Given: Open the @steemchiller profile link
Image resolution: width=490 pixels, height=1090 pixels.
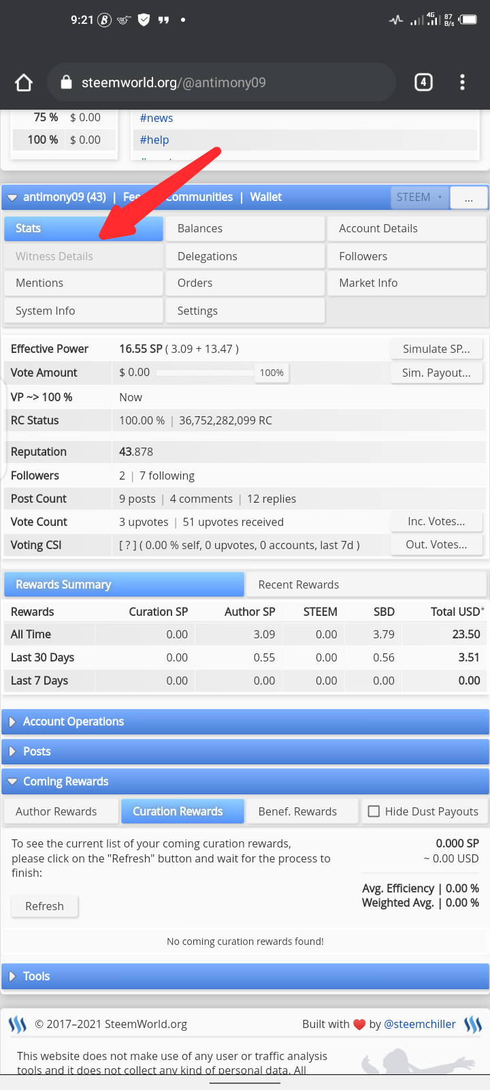Looking at the screenshot, I should [x=420, y=1024].
